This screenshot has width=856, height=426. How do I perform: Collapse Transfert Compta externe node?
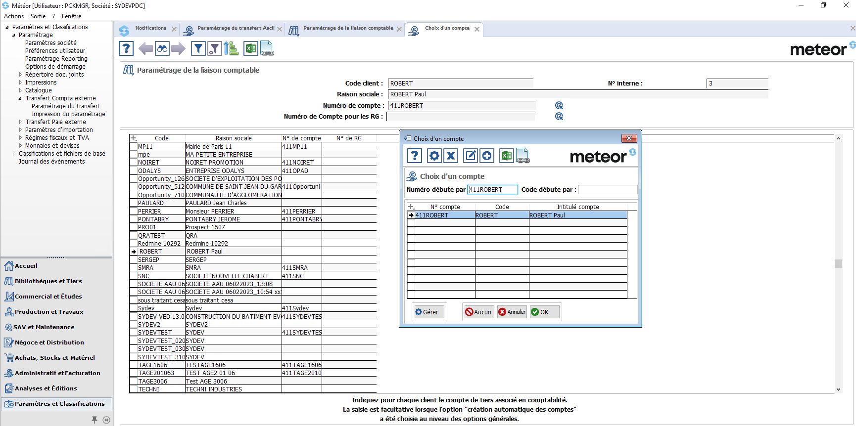click(x=20, y=98)
